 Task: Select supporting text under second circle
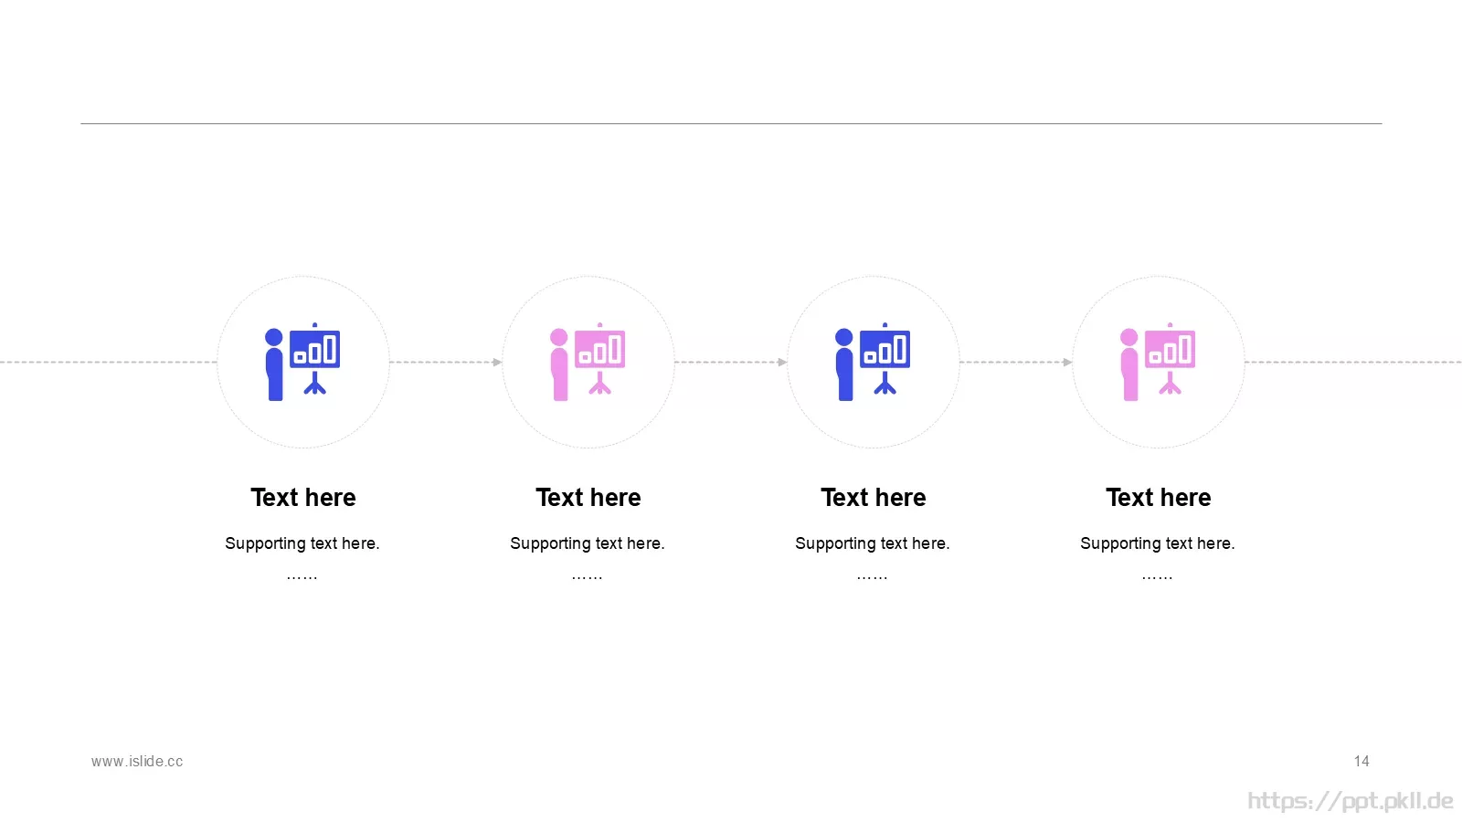(x=588, y=543)
